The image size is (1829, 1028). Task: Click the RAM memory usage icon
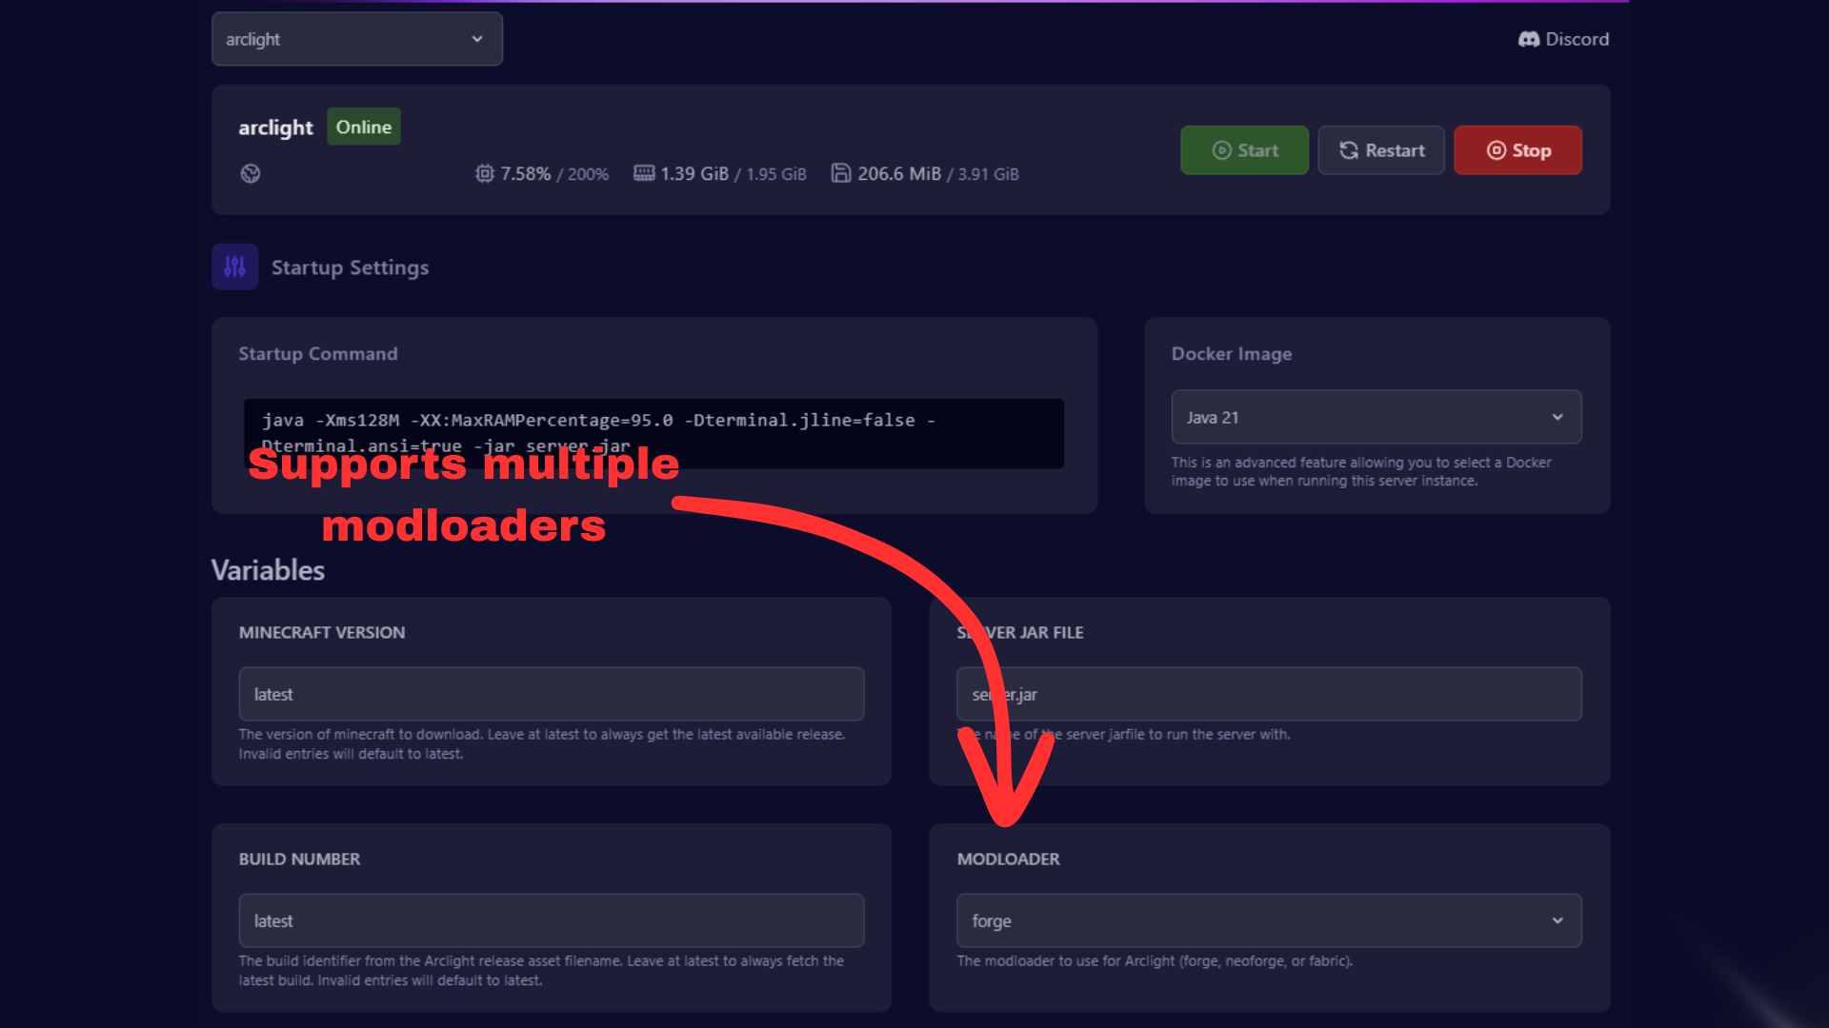644,173
